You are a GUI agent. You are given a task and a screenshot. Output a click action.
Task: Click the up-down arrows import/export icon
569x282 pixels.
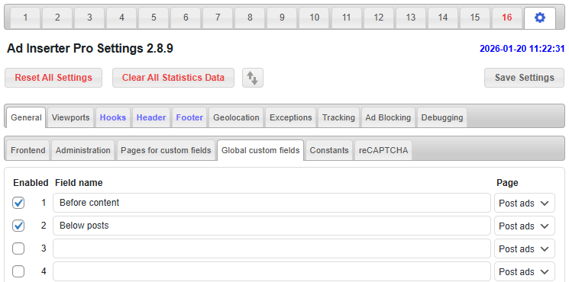(253, 78)
